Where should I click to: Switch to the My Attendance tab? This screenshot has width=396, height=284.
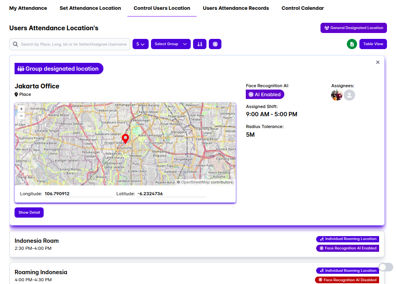(x=28, y=8)
